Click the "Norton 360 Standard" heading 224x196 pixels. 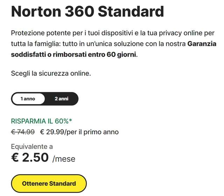click(87, 12)
